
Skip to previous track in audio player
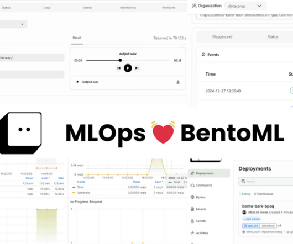(119, 68)
